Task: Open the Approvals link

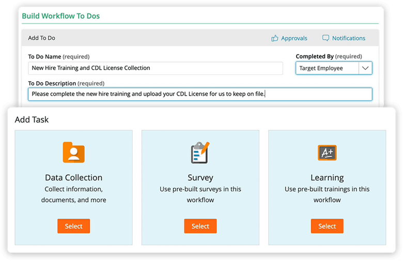Action: pos(294,38)
